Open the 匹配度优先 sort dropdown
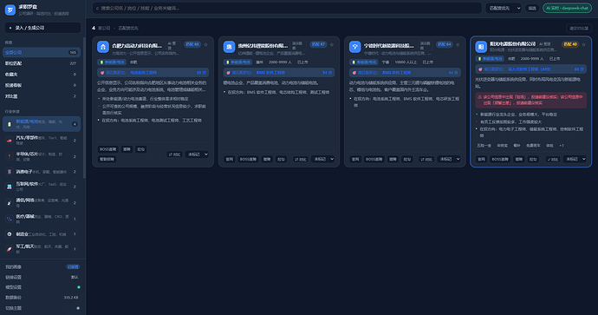 [503, 8]
